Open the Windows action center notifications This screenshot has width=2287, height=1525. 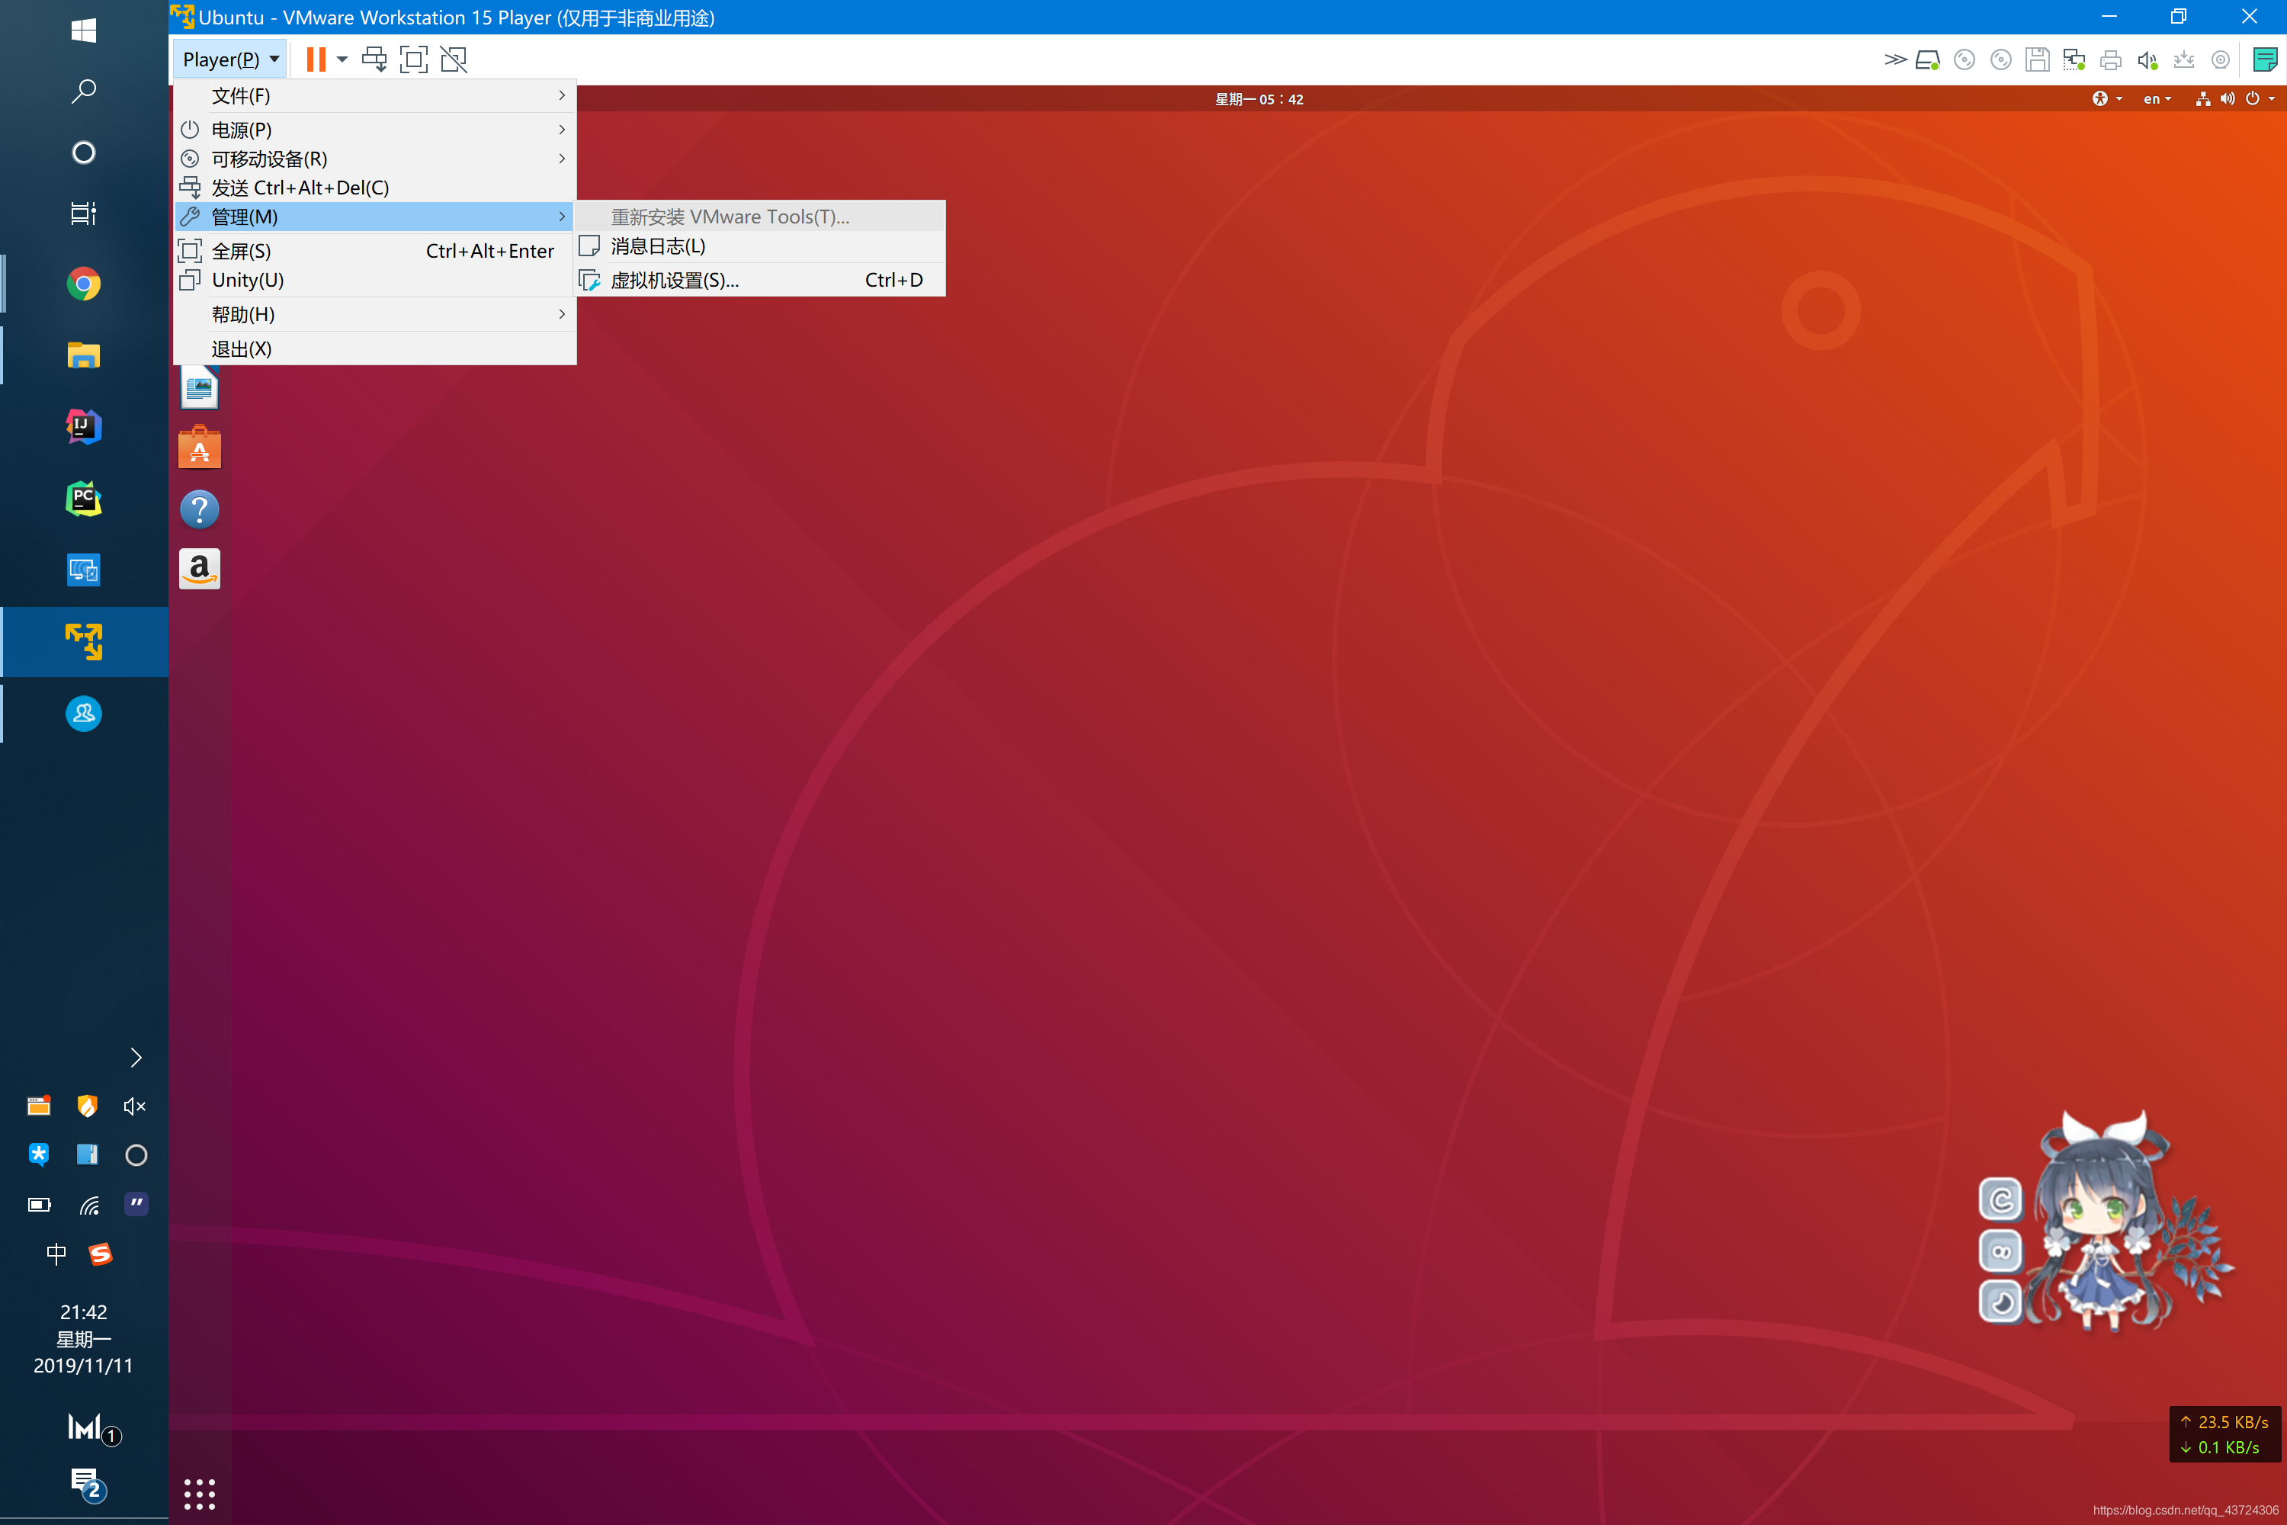point(88,1484)
